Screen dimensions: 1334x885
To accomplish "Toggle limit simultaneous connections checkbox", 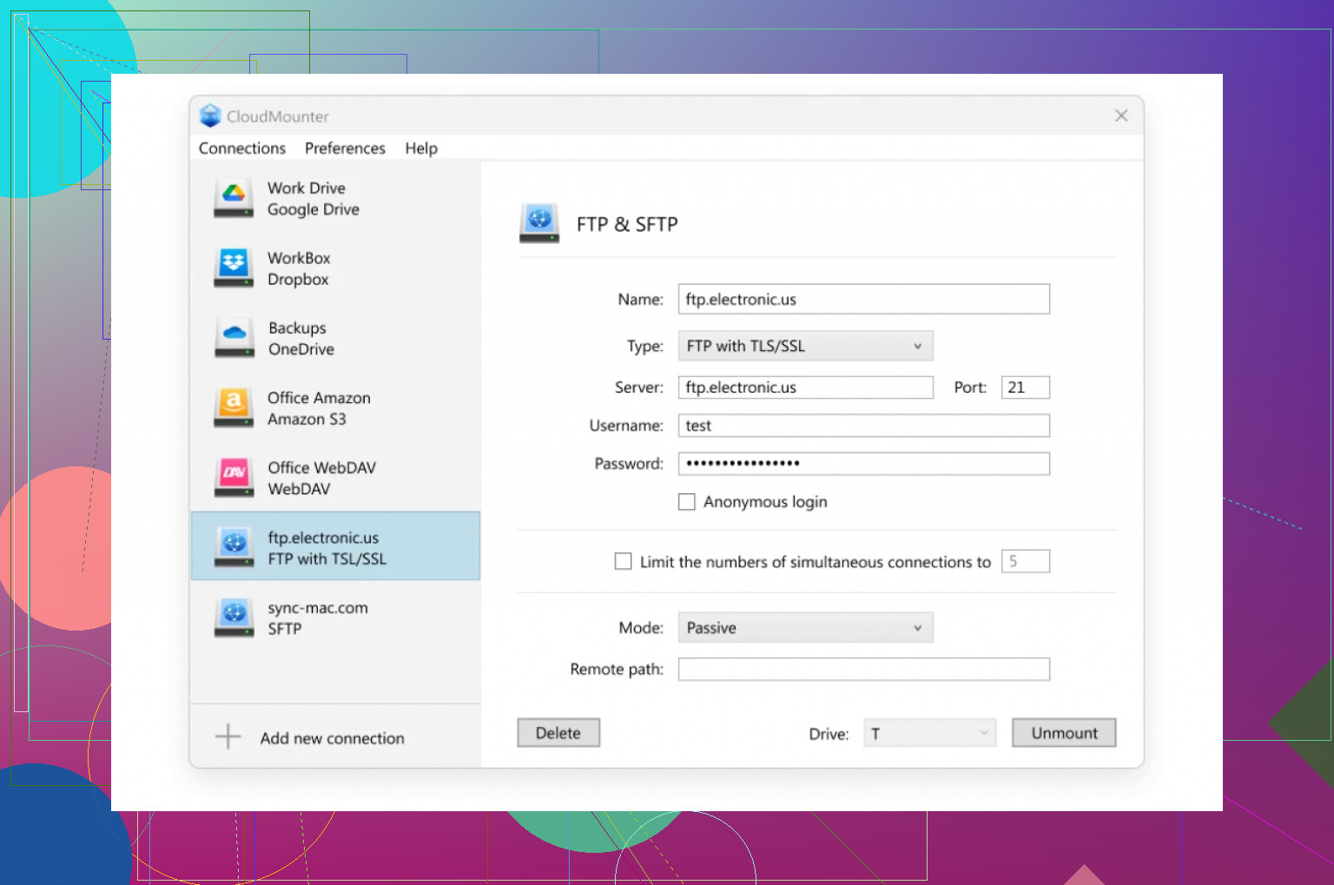I will click(x=623, y=562).
